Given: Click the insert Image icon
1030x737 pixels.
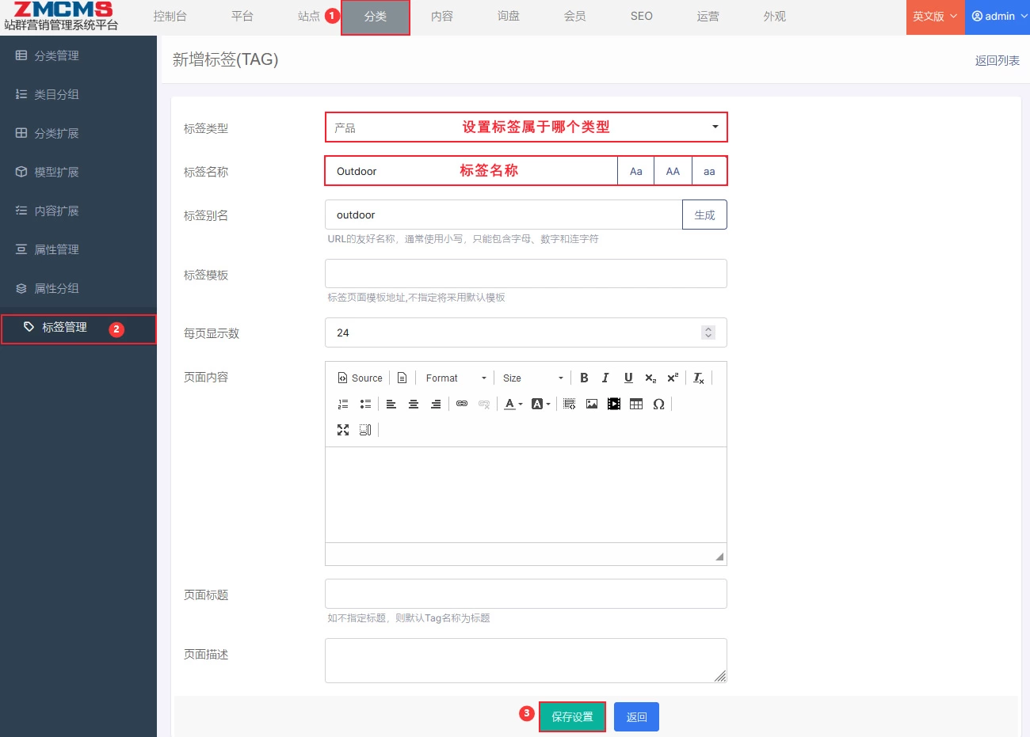Looking at the screenshot, I should (x=592, y=405).
